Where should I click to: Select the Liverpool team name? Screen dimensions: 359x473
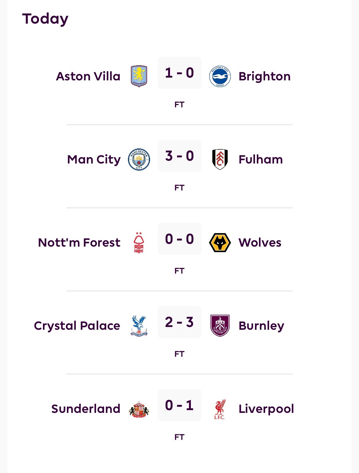[266, 409]
